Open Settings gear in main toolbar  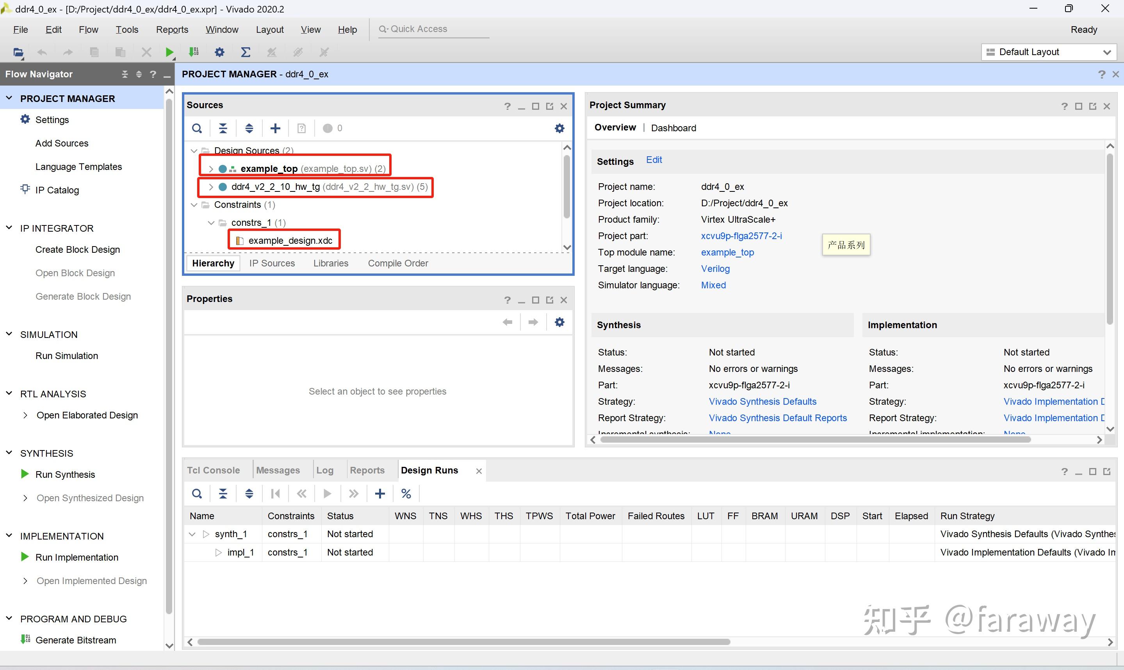pos(220,52)
